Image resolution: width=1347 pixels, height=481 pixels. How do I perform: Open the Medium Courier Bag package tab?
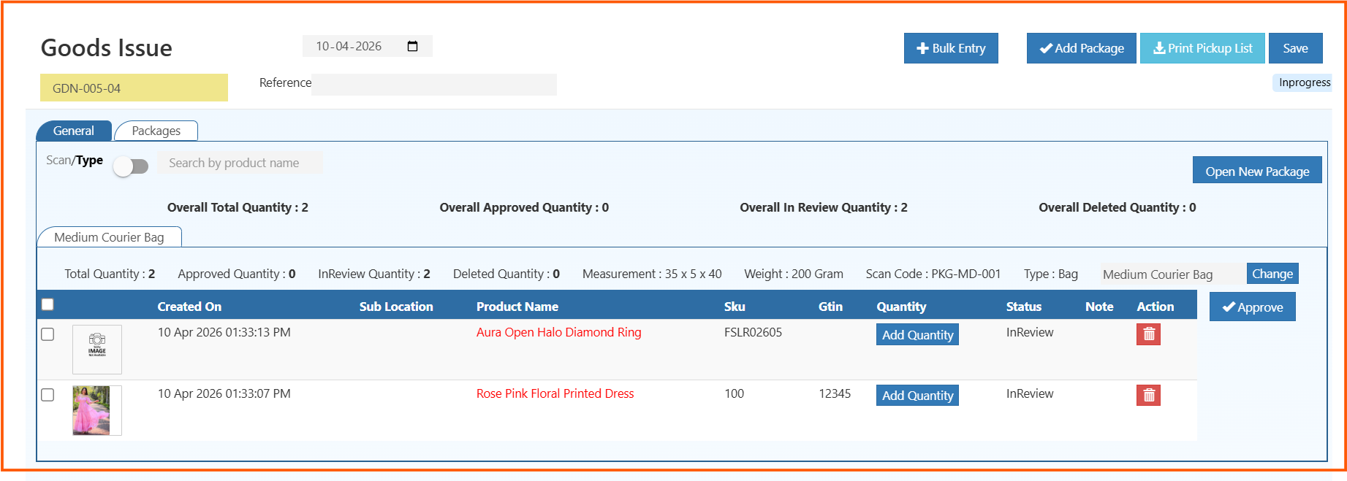point(109,237)
